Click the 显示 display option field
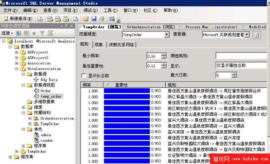Screen dimensions: 270x164 [x=241, y=66]
